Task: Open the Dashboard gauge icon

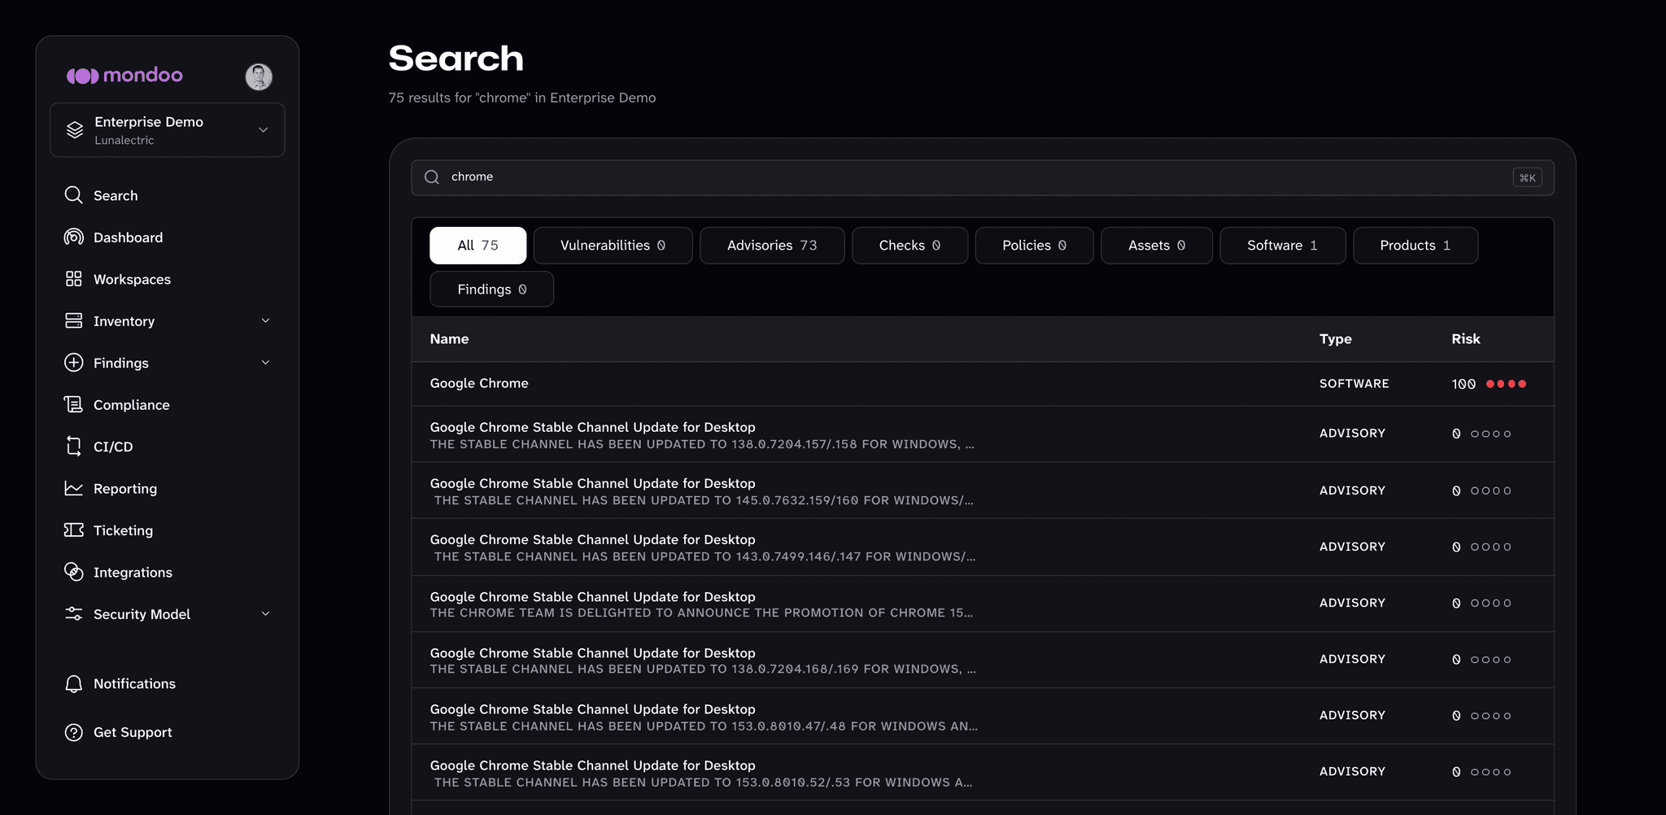Action: coord(73,237)
